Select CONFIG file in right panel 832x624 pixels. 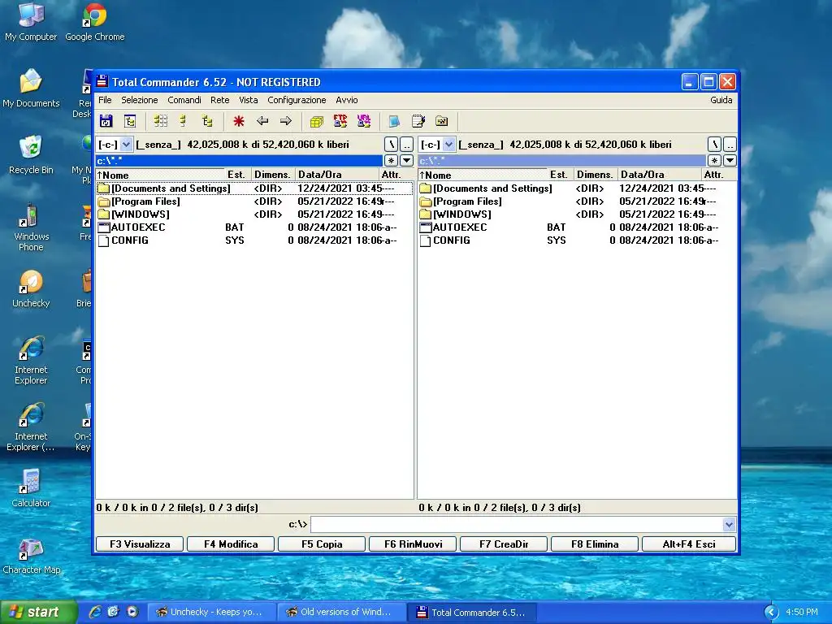578,240
